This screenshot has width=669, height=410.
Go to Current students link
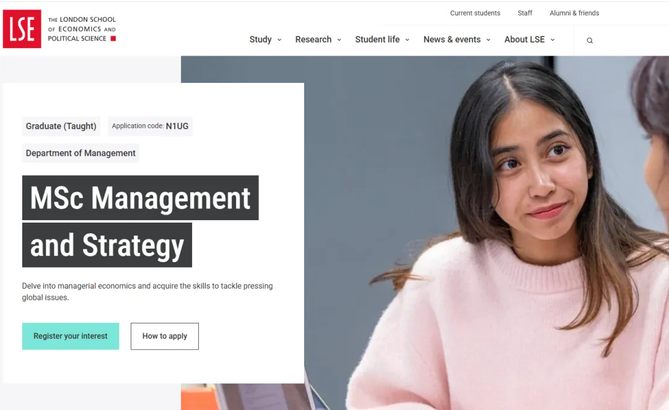click(475, 13)
